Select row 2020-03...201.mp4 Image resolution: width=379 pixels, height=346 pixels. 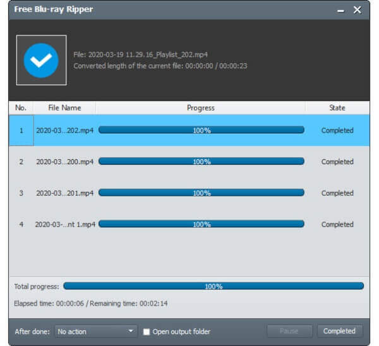tap(189, 193)
